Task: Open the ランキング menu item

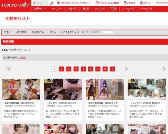Action: click(x=100, y=9)
